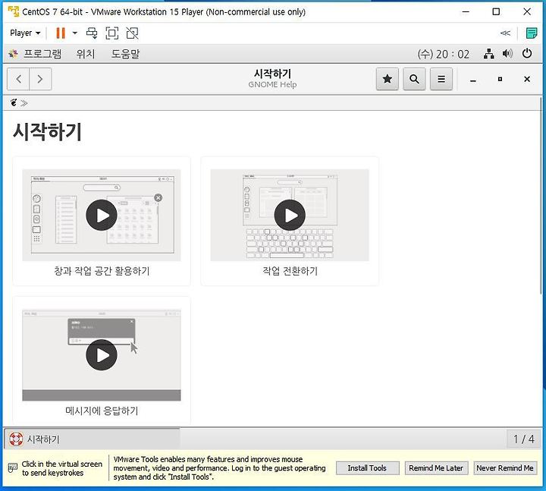Click the 1 / 4 workspace switcher
This screenshot has height=491, width=546.
pos(523,439)
